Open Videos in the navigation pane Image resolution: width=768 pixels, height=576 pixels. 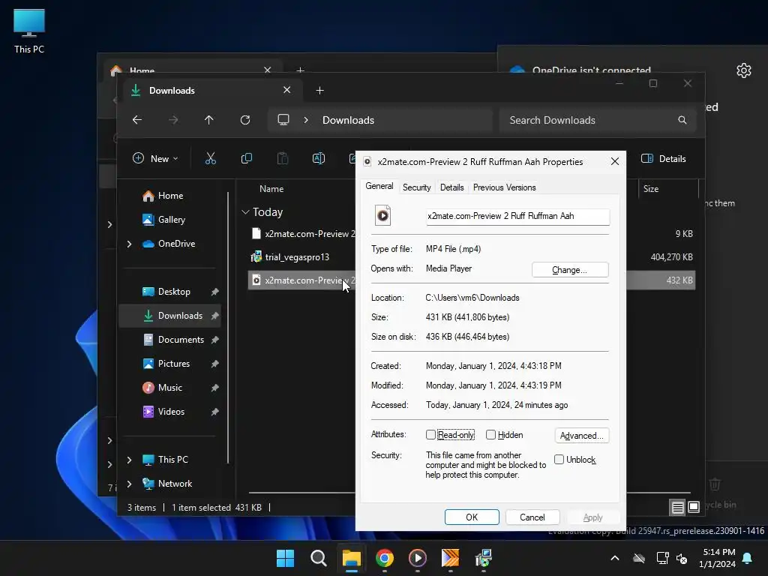[171, 412]
